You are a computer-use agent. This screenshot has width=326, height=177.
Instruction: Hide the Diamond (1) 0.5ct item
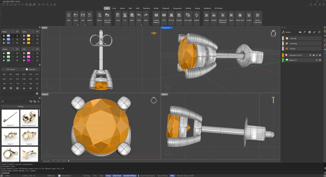coord(320,55)
